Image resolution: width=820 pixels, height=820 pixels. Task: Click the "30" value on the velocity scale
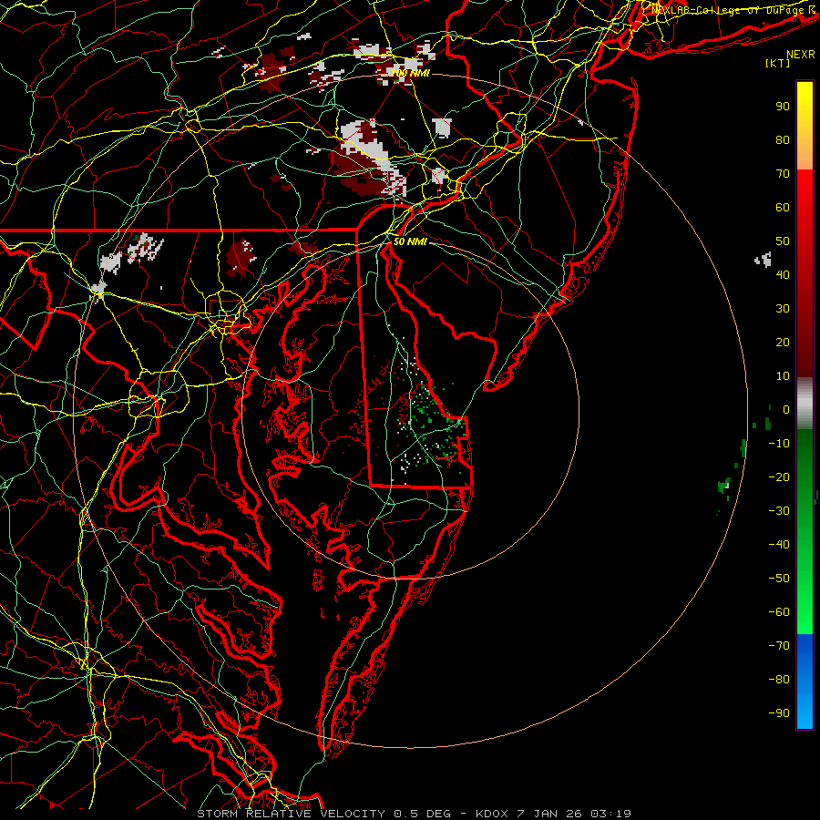[x=783, y=309]
